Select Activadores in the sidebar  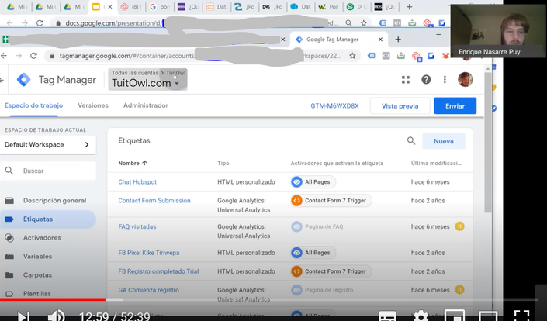(42, 238)
